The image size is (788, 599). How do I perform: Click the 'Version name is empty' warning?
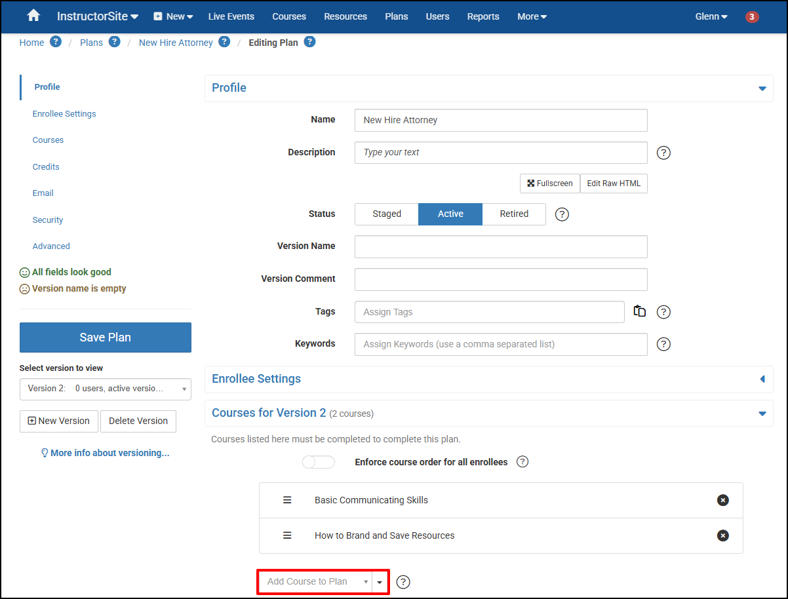(73, 288)
